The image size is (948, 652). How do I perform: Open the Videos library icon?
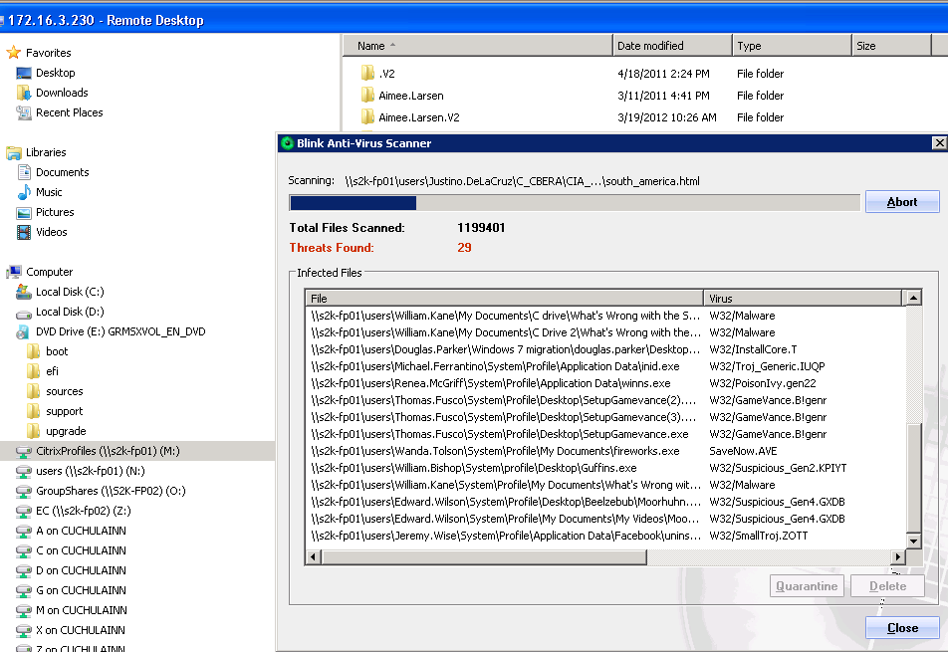click(x=24, y=232)
